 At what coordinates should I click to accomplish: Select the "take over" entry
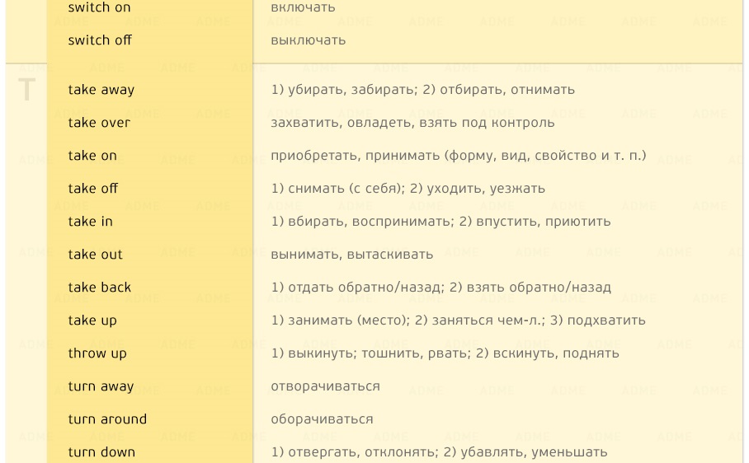coord(99,123)
